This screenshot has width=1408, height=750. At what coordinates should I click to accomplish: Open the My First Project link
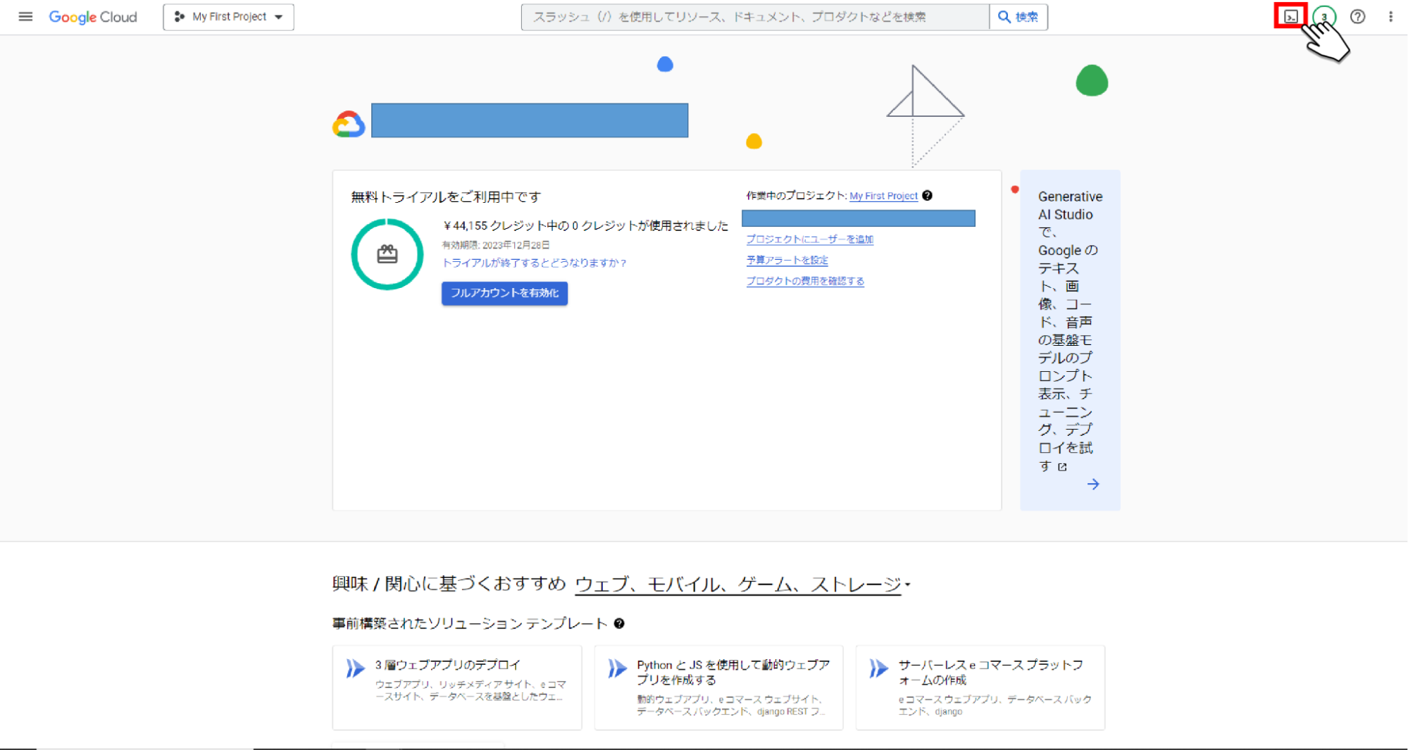(x=883, y=196)
